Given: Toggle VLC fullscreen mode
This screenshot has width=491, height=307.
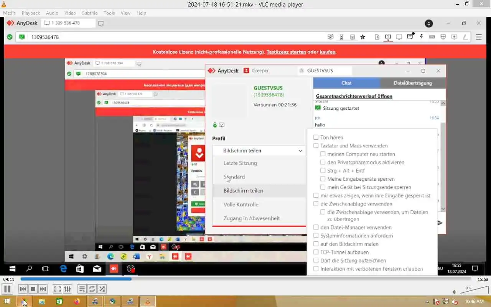Looking at the screenshot, I should point(57,289).
